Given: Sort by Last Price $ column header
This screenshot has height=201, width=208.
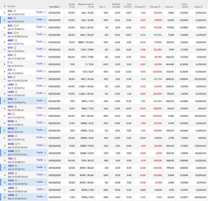Looking at the screenshot, I should coord(128,6).
